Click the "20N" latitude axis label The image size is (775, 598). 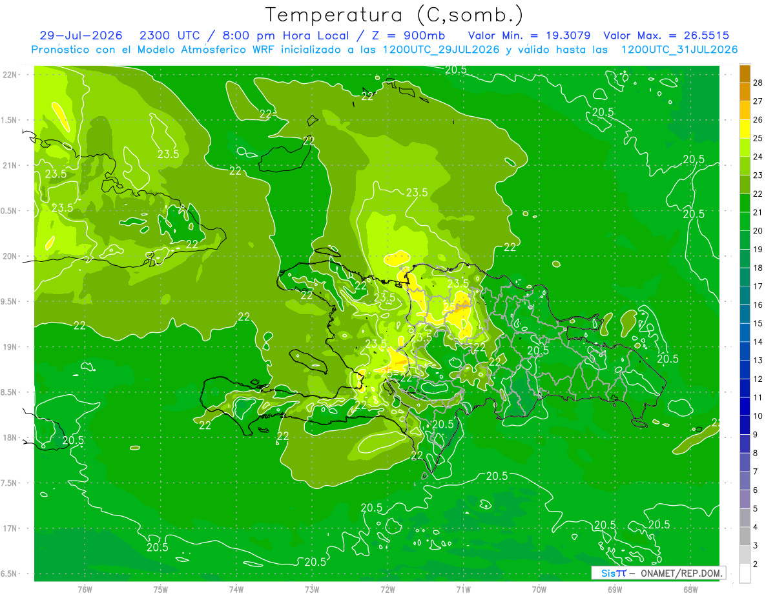tap(10, 256)
